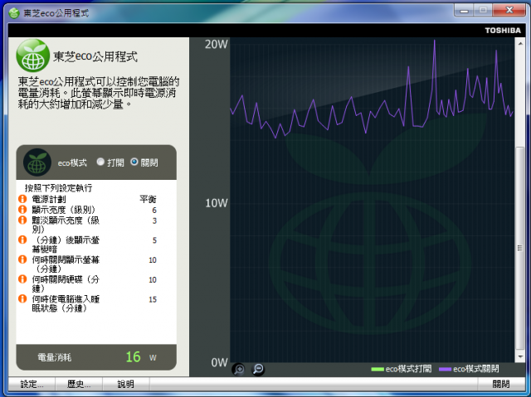
Task: Minimize the 東芝eco公用程式 window
Action: click(x=464, y=10)
